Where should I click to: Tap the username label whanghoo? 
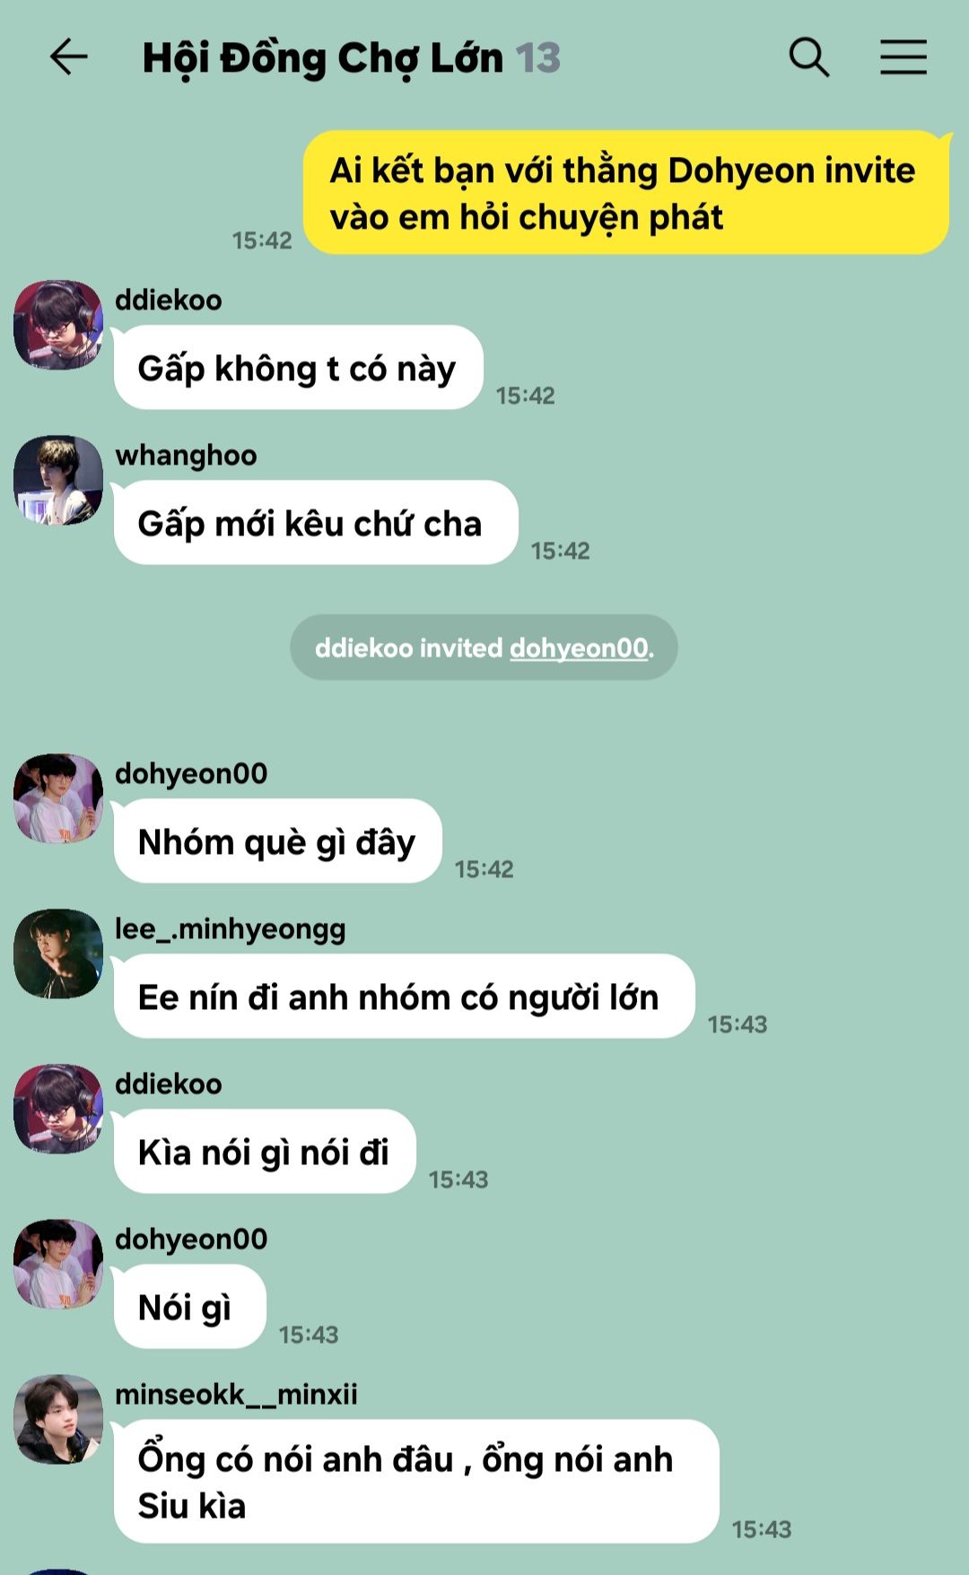tap(186, 456)
